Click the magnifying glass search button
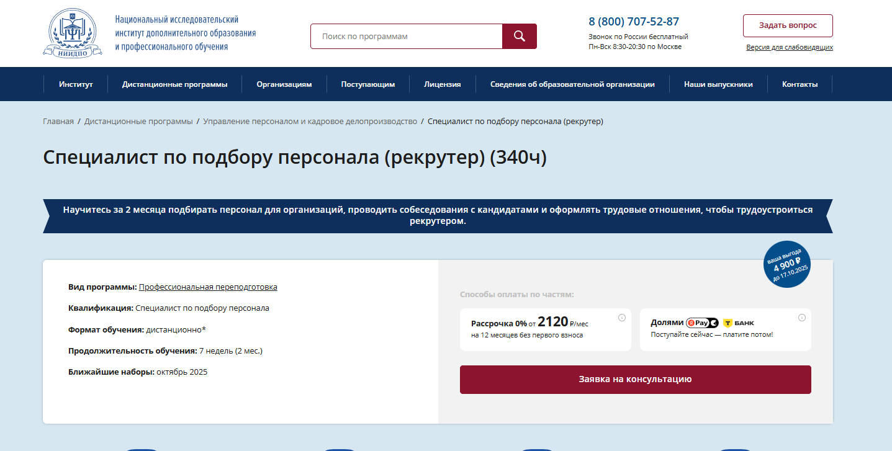 [519, 37]
